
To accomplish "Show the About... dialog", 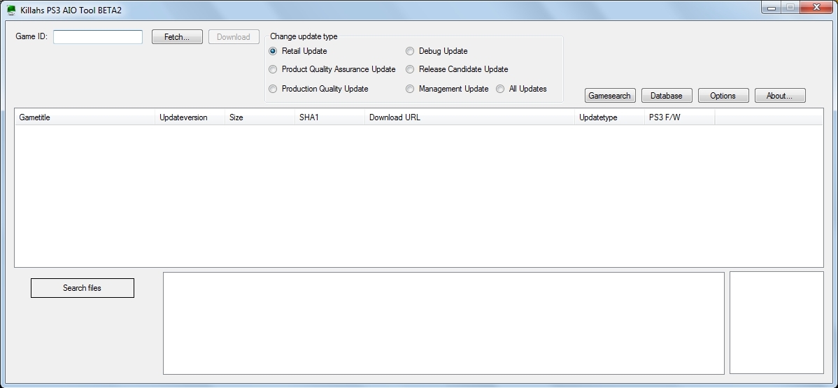I will click(780, 96).
